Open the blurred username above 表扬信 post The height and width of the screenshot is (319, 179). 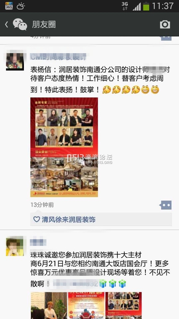coord(58,57)
